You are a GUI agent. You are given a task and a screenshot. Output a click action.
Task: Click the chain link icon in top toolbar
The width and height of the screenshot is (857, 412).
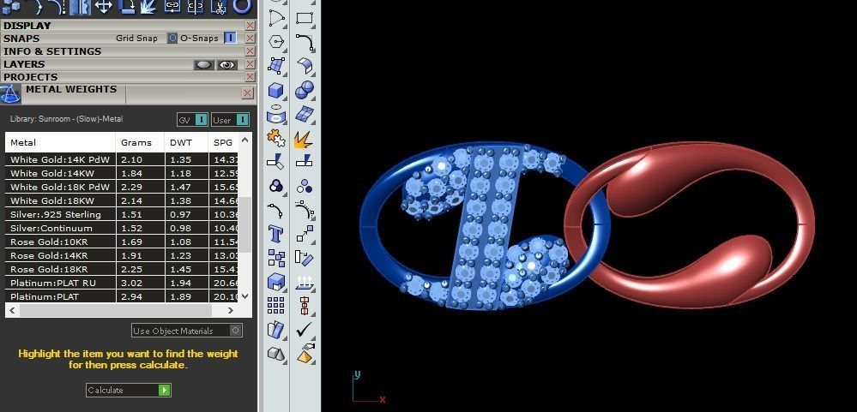[x=172, y=7]
